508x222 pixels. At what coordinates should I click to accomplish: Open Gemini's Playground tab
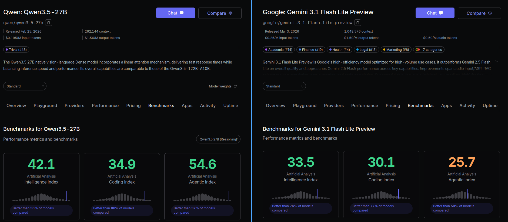(x=305, y=106)
